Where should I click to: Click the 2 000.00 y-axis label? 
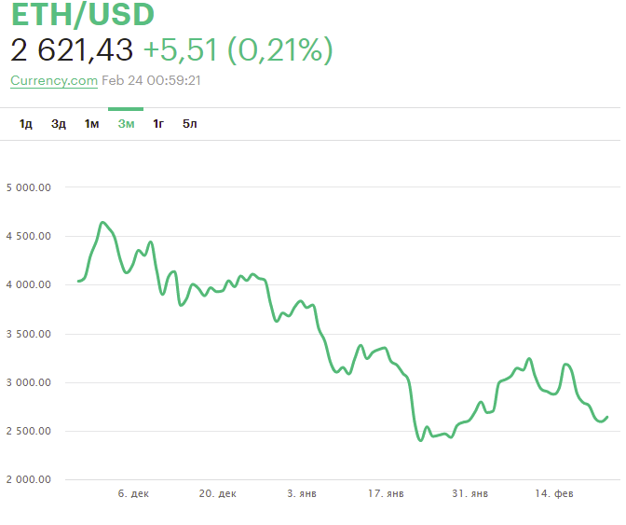tap(28, 479)
